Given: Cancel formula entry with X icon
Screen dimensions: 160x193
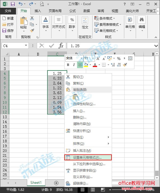Looking at the screenshot, I should click(x=42, y=46).
